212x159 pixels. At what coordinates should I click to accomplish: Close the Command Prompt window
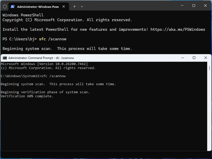pyautogui.click(x=206, y=58)
